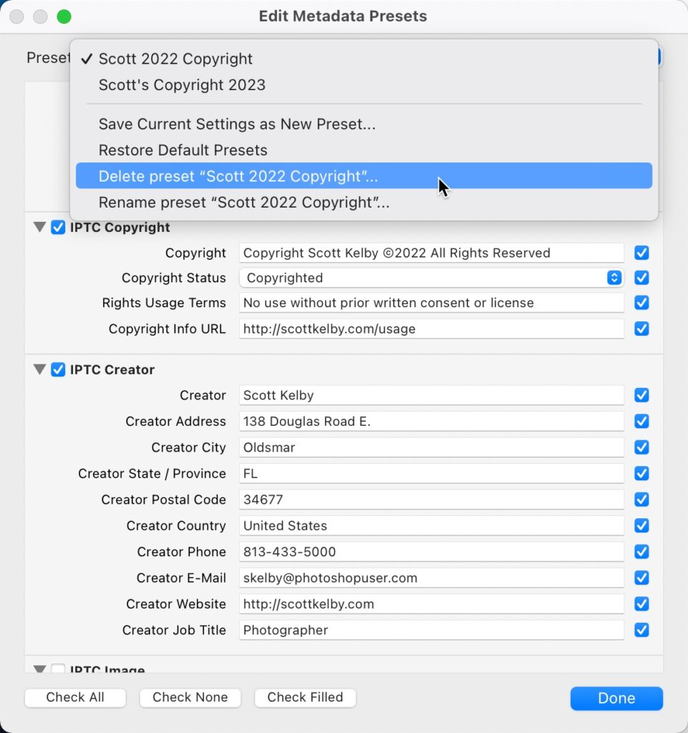The width and height of the screenshot is (688, 733).
Task: Select Restore Default Presets
Action: coord(364,150)
